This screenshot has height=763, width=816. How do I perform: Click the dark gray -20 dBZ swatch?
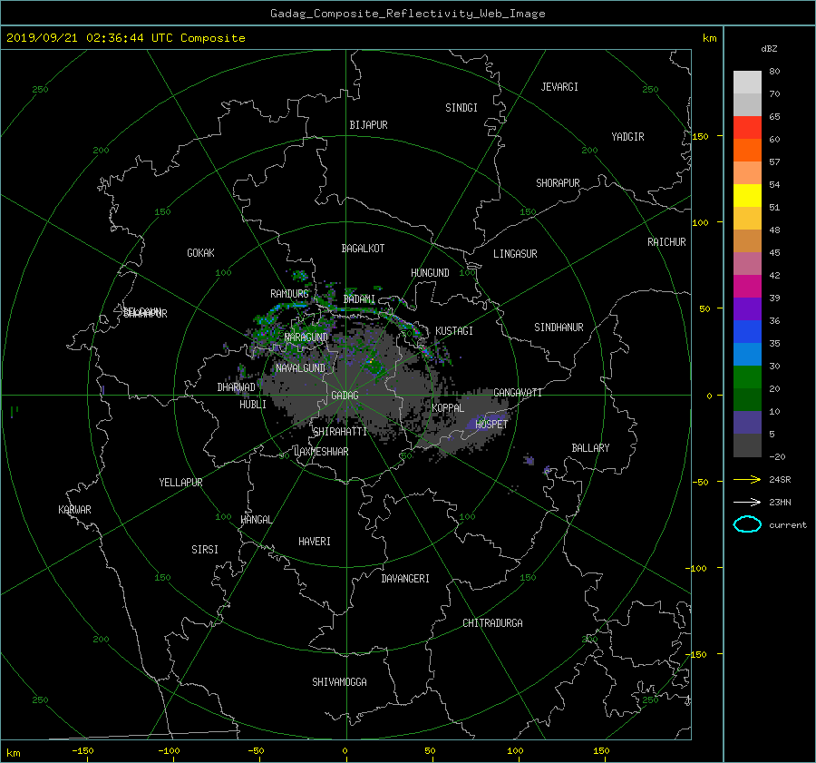pyautogui.click(x=747, y=445)
